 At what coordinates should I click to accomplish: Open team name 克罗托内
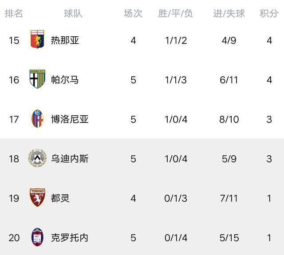point(70,238)
